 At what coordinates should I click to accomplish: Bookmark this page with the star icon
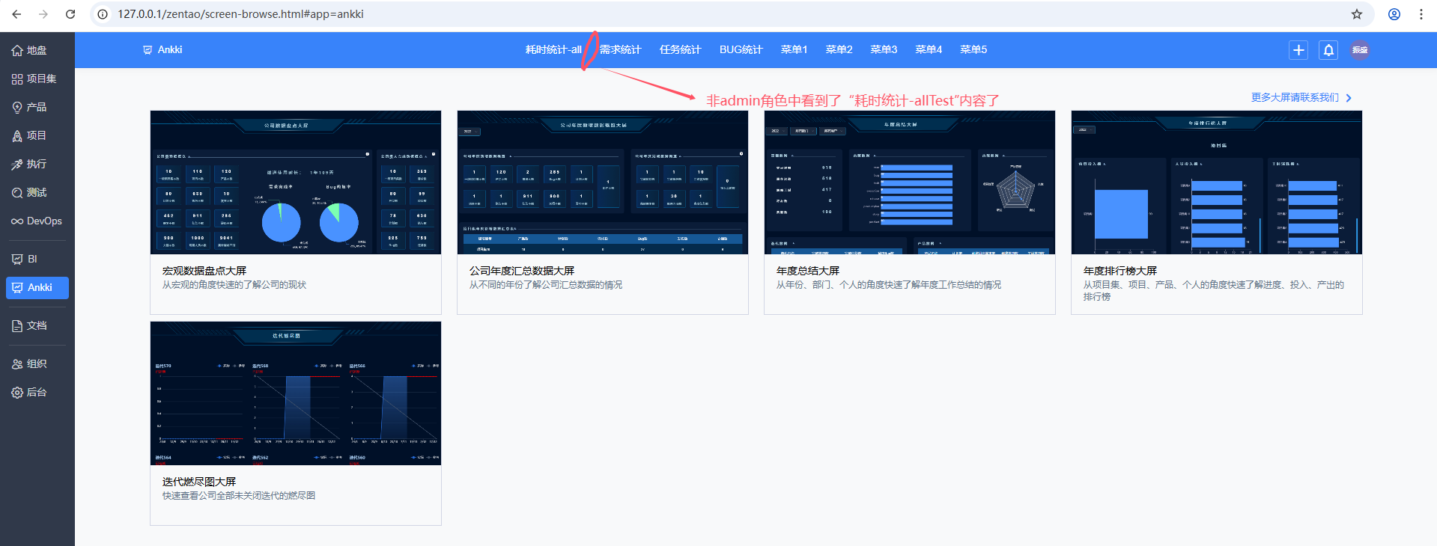(1357, 14)
